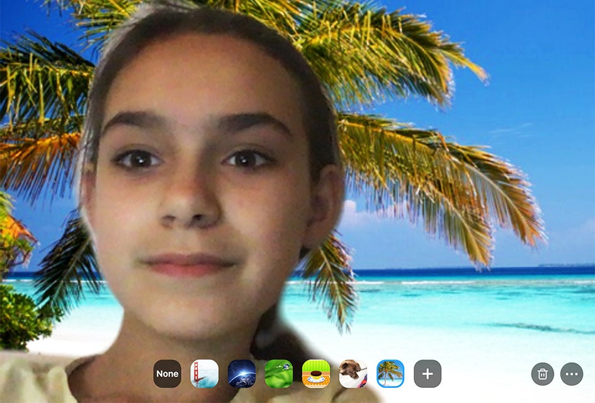Apply the Earth from space background
The width and height of the screenshot is (595, 403).
click(x=242, y=373)
